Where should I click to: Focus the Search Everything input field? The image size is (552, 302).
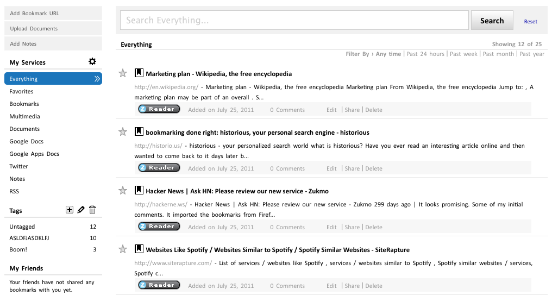pos(294,20)
